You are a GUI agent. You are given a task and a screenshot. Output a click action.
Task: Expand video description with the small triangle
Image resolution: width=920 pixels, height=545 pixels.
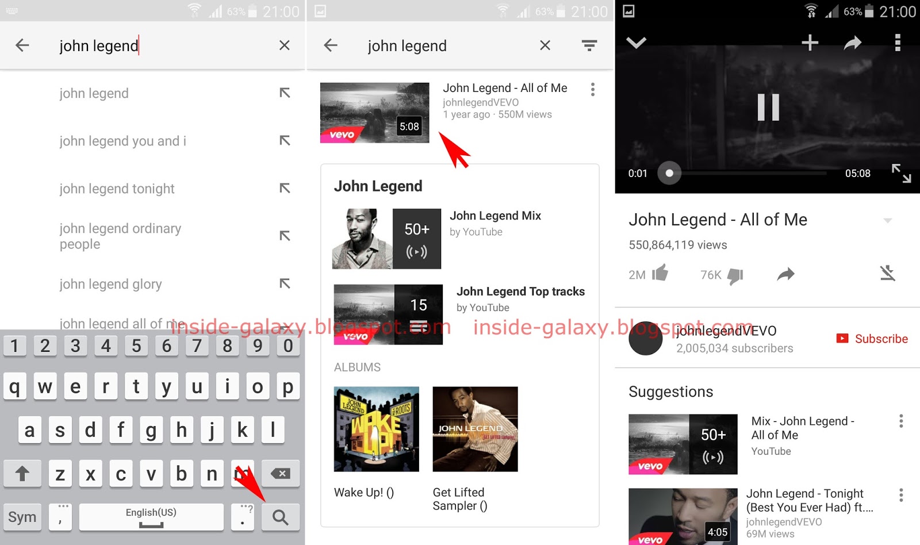(x=888, y=220)
